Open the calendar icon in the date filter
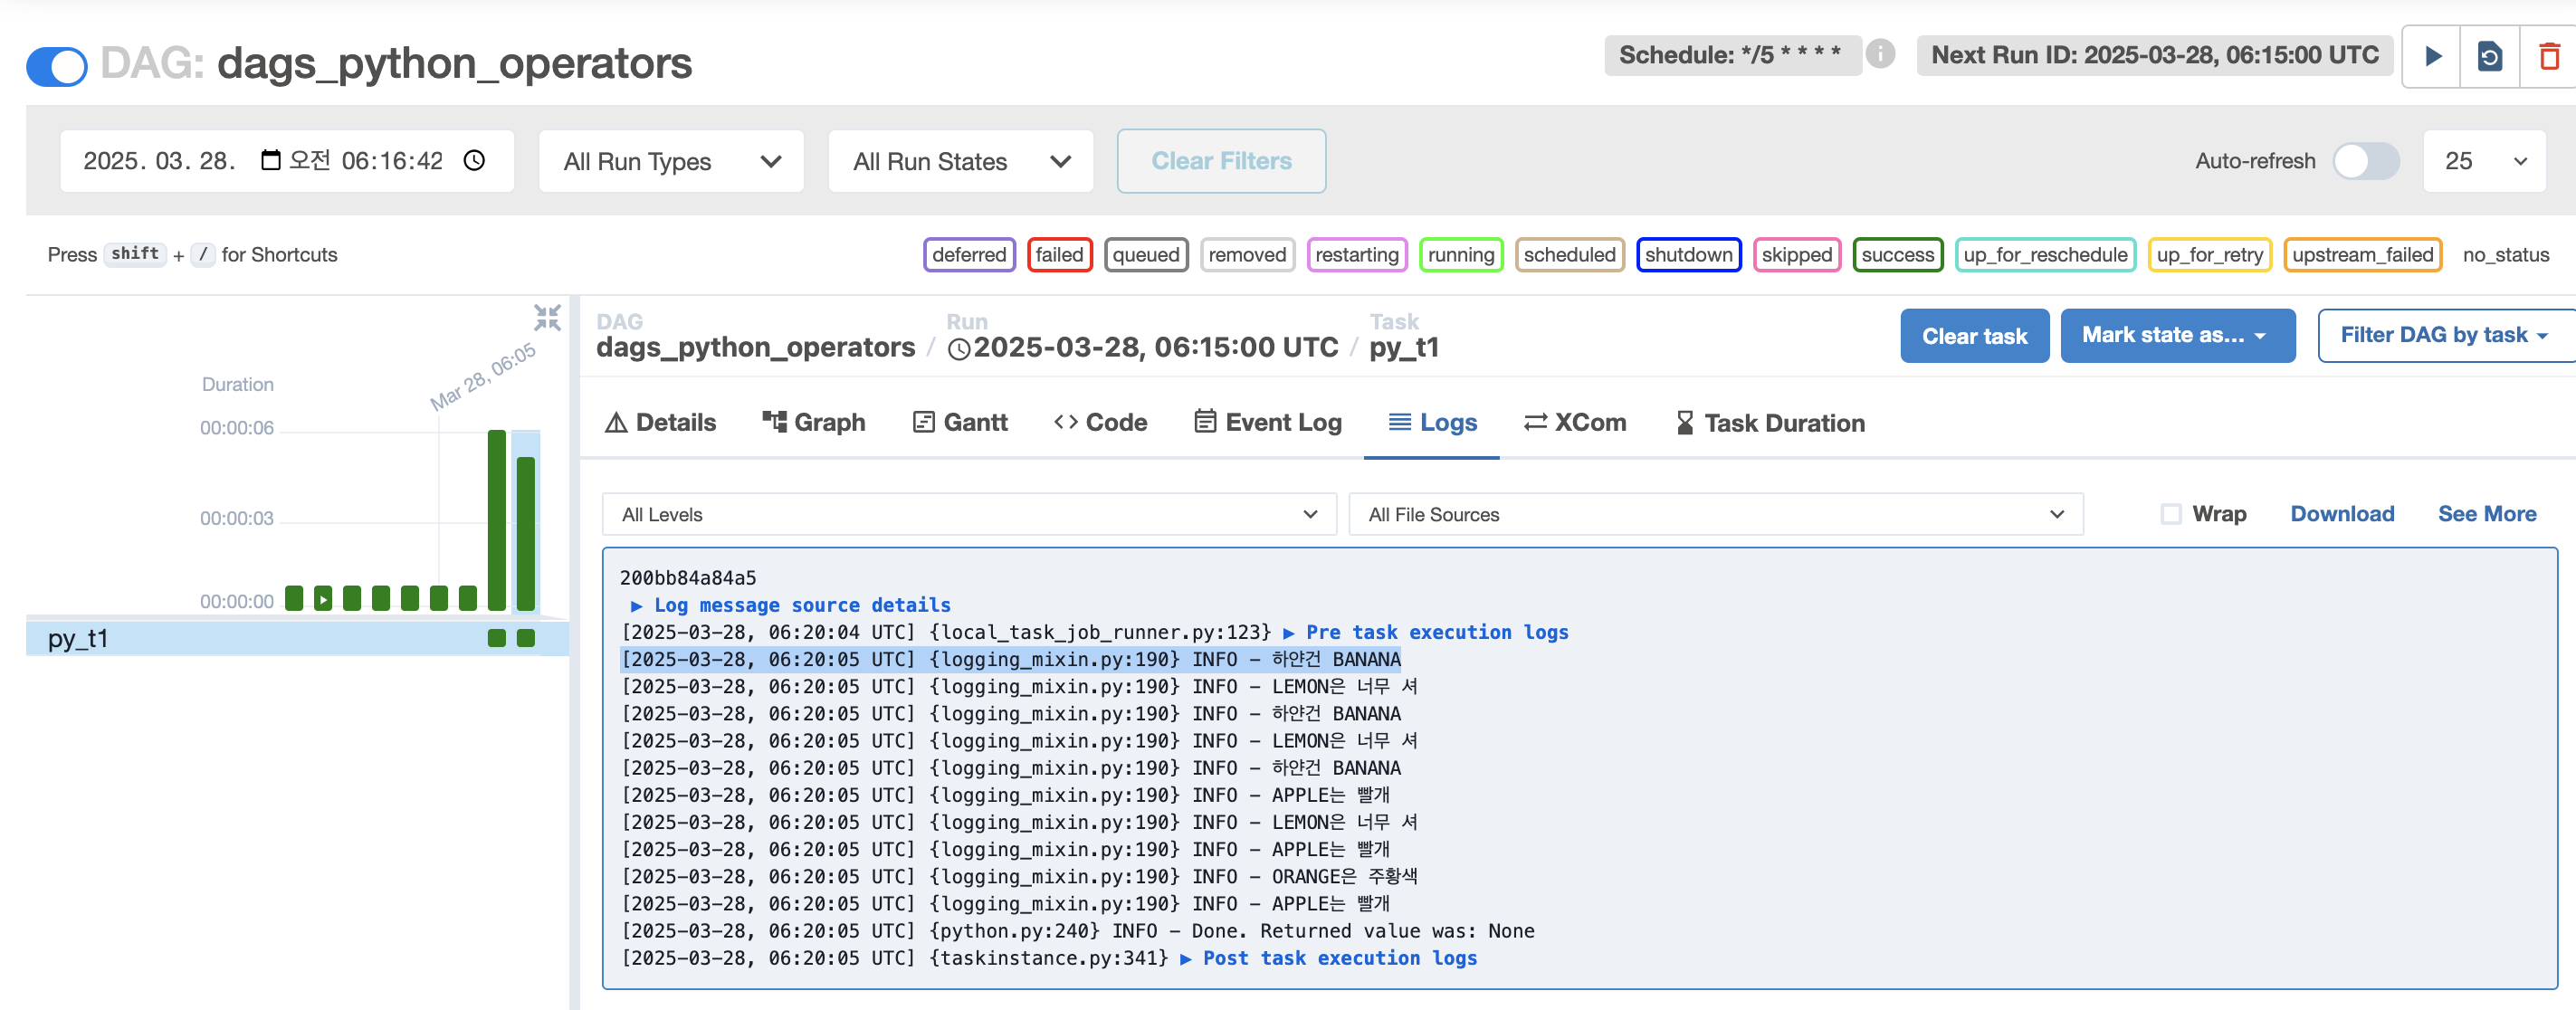This screenshot has width=2576, height=1010. pos(271,159)
